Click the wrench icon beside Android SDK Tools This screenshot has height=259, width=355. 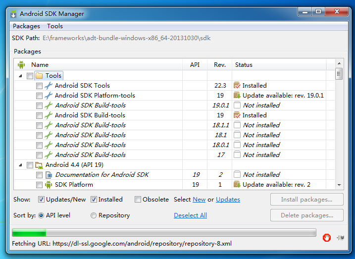[49, 86]
